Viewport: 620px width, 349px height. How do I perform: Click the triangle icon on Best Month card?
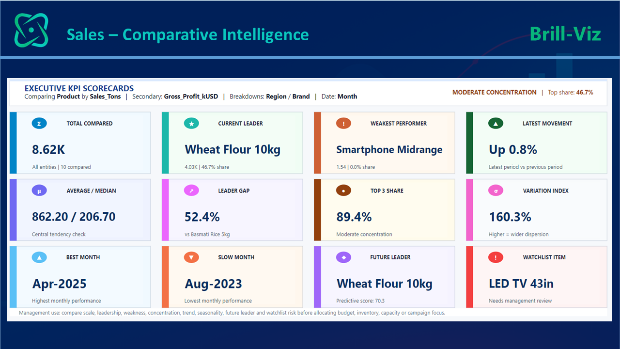[x=39, y=257]
